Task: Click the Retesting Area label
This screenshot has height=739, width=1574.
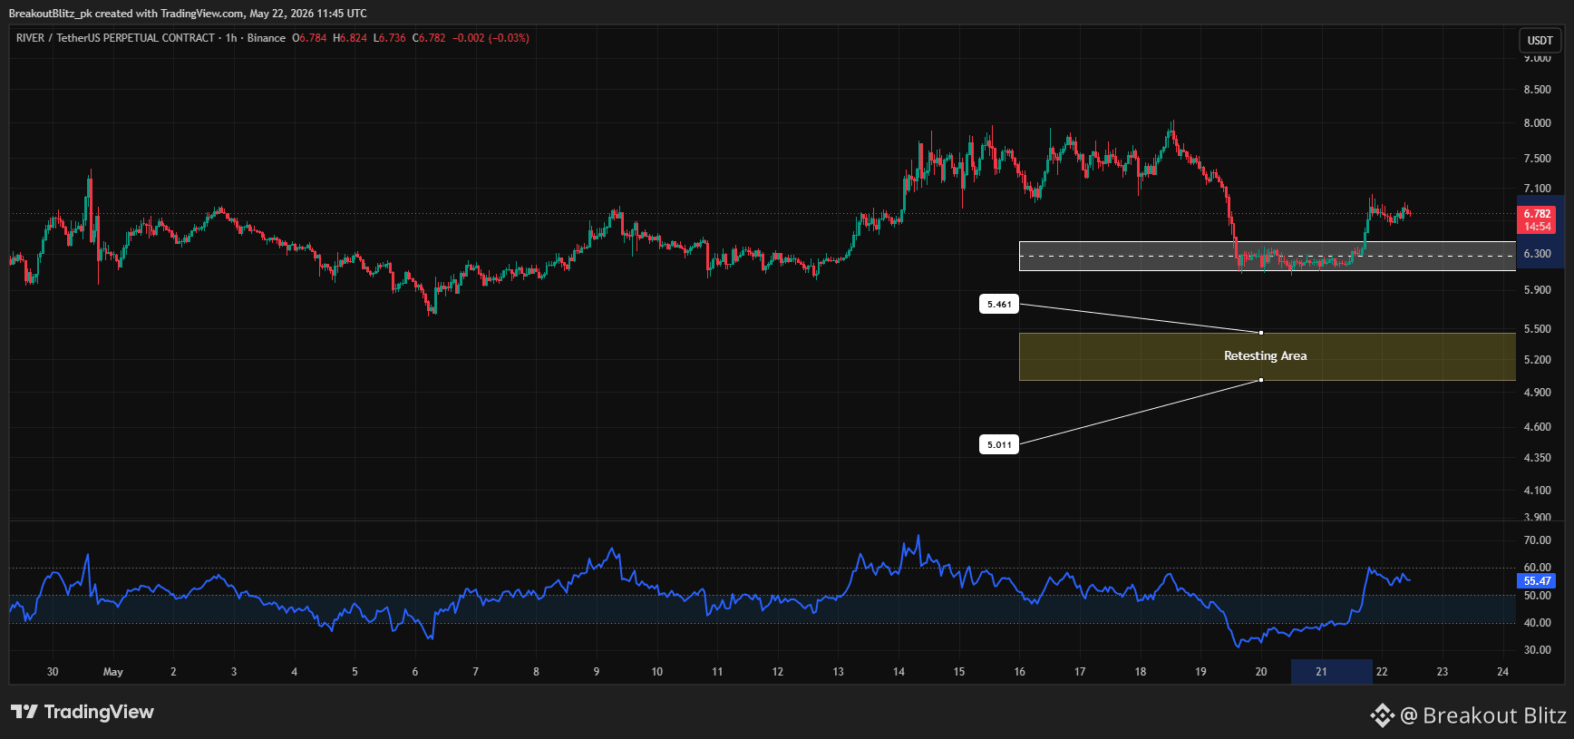Action: point(1265,356)
